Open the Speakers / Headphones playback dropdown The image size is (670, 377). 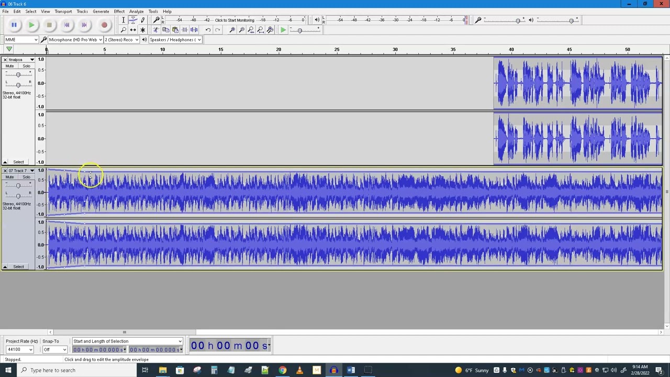175,40
